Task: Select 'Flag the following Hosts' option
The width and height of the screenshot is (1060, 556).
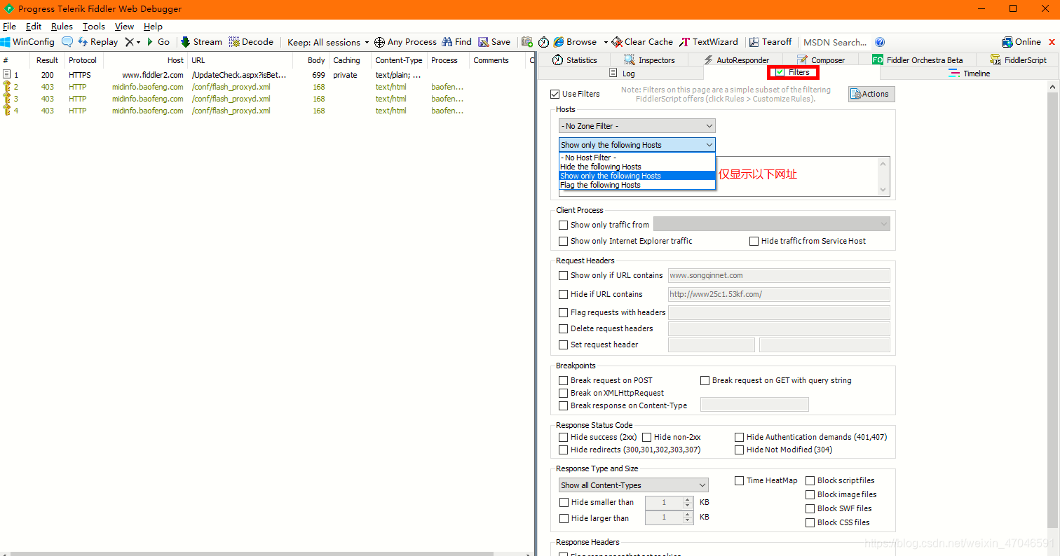Action: 637,185
